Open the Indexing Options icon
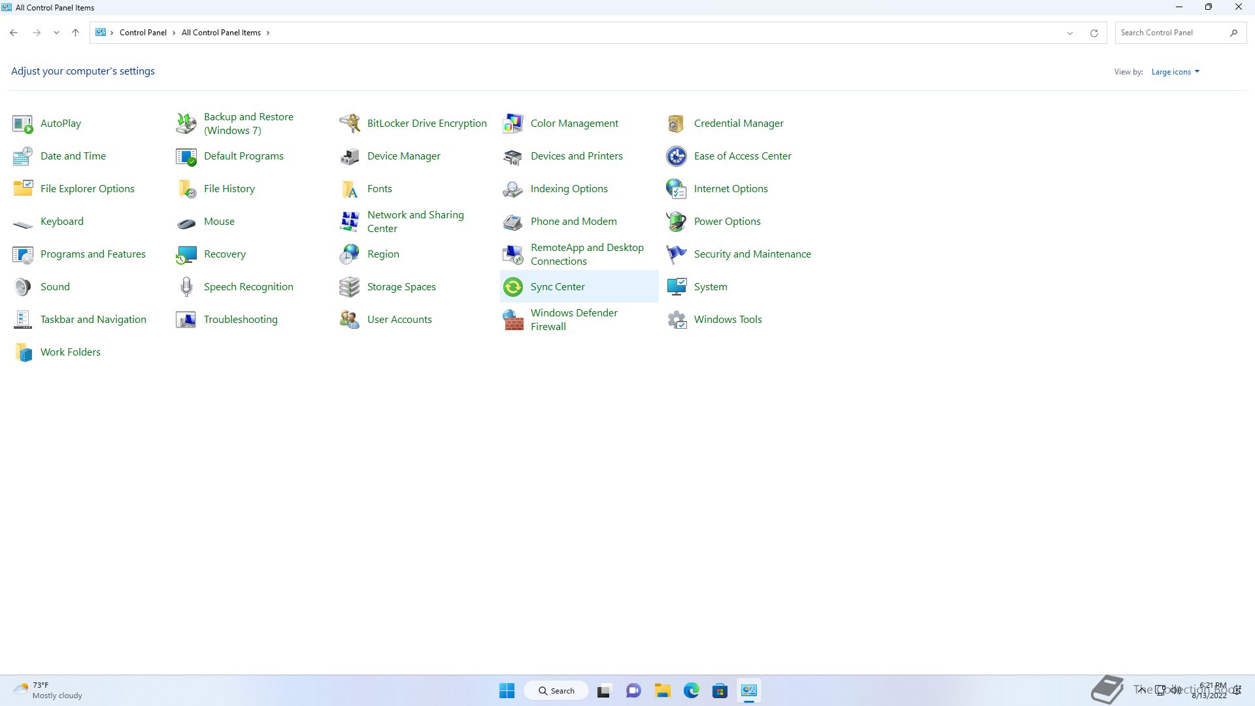 [513, 189]
